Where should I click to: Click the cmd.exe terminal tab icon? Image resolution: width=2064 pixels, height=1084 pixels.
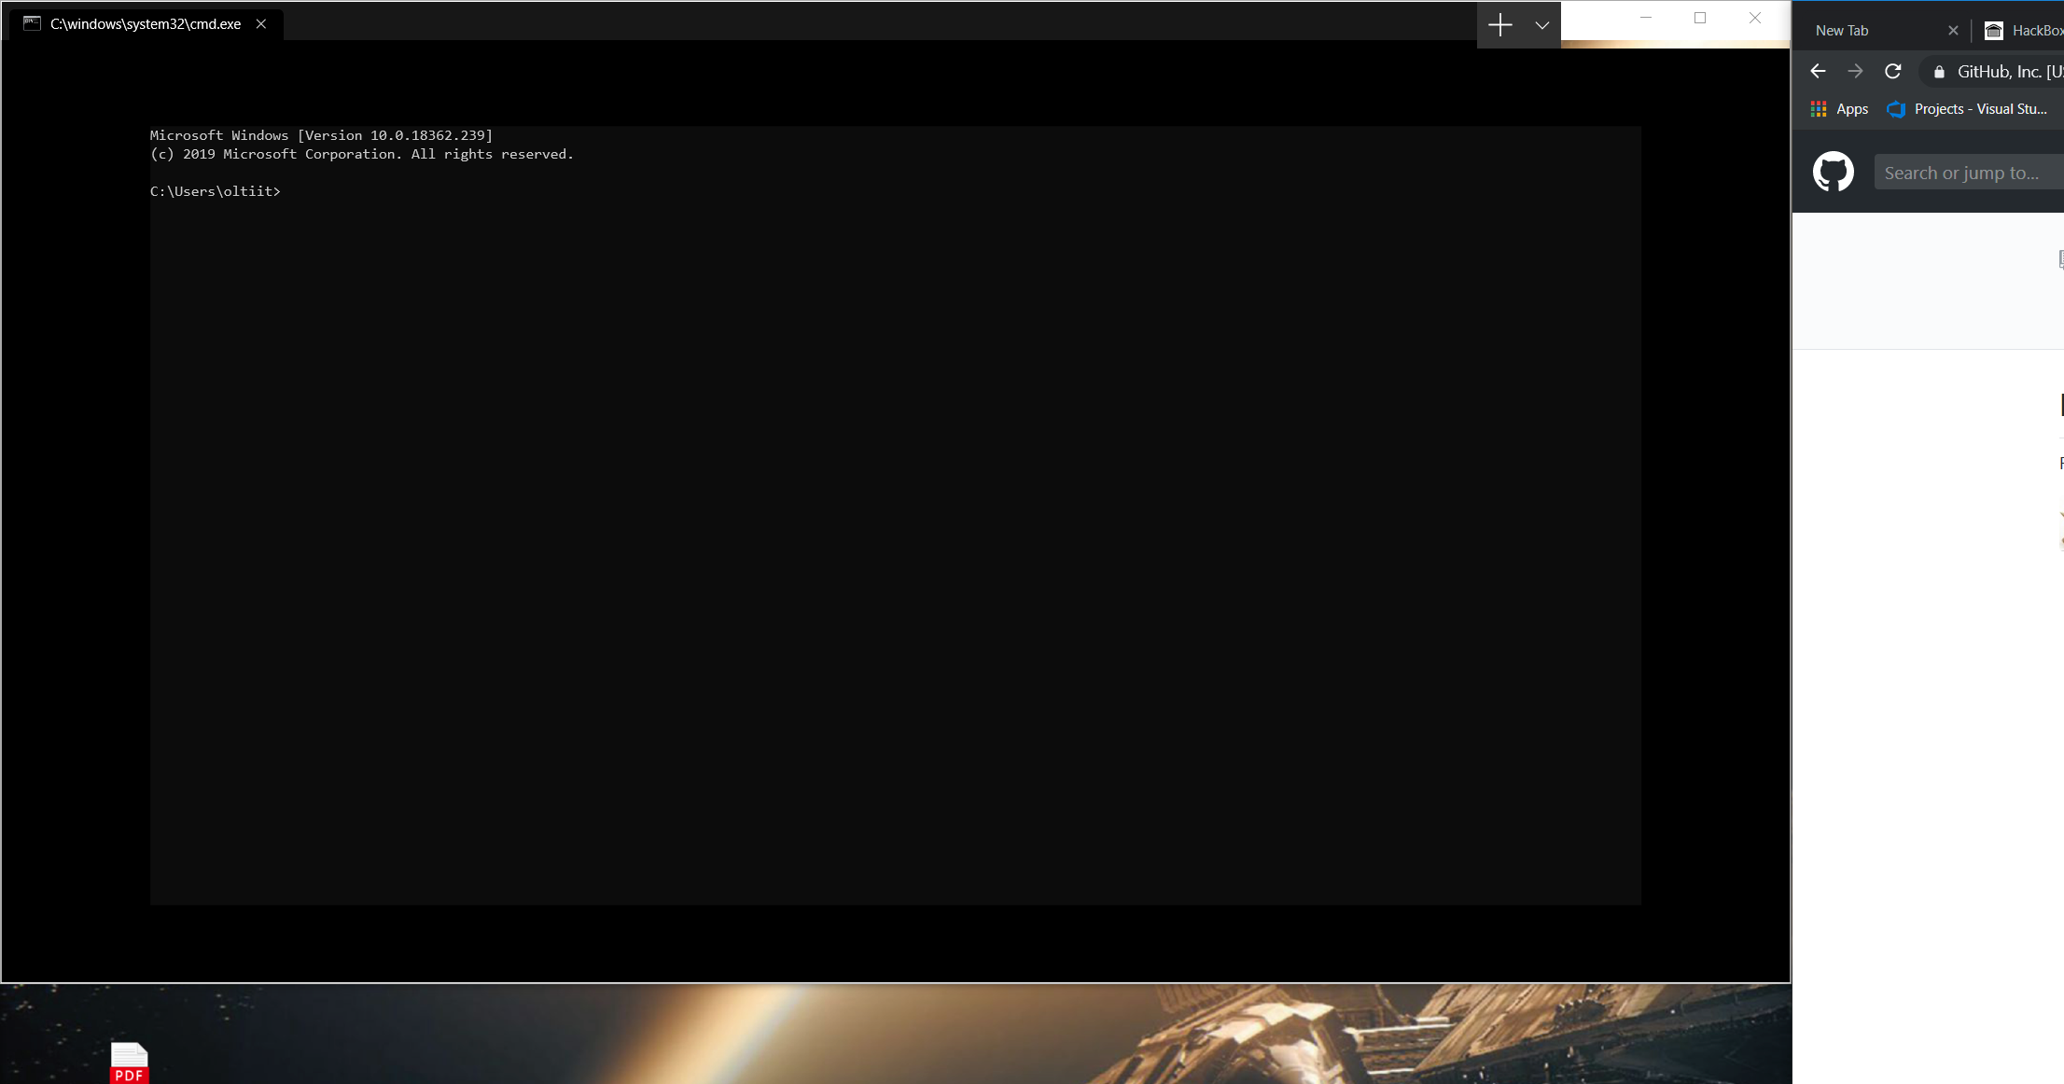point(32,24)
